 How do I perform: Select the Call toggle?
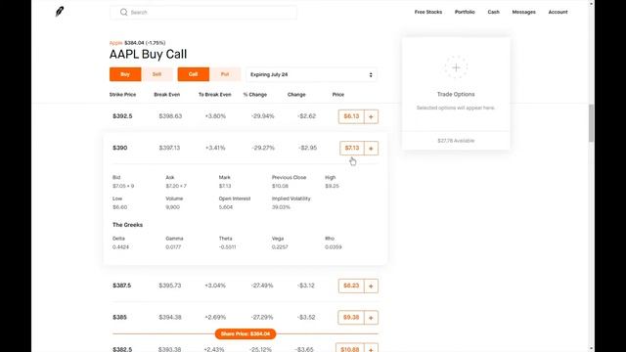pos(194,74)
